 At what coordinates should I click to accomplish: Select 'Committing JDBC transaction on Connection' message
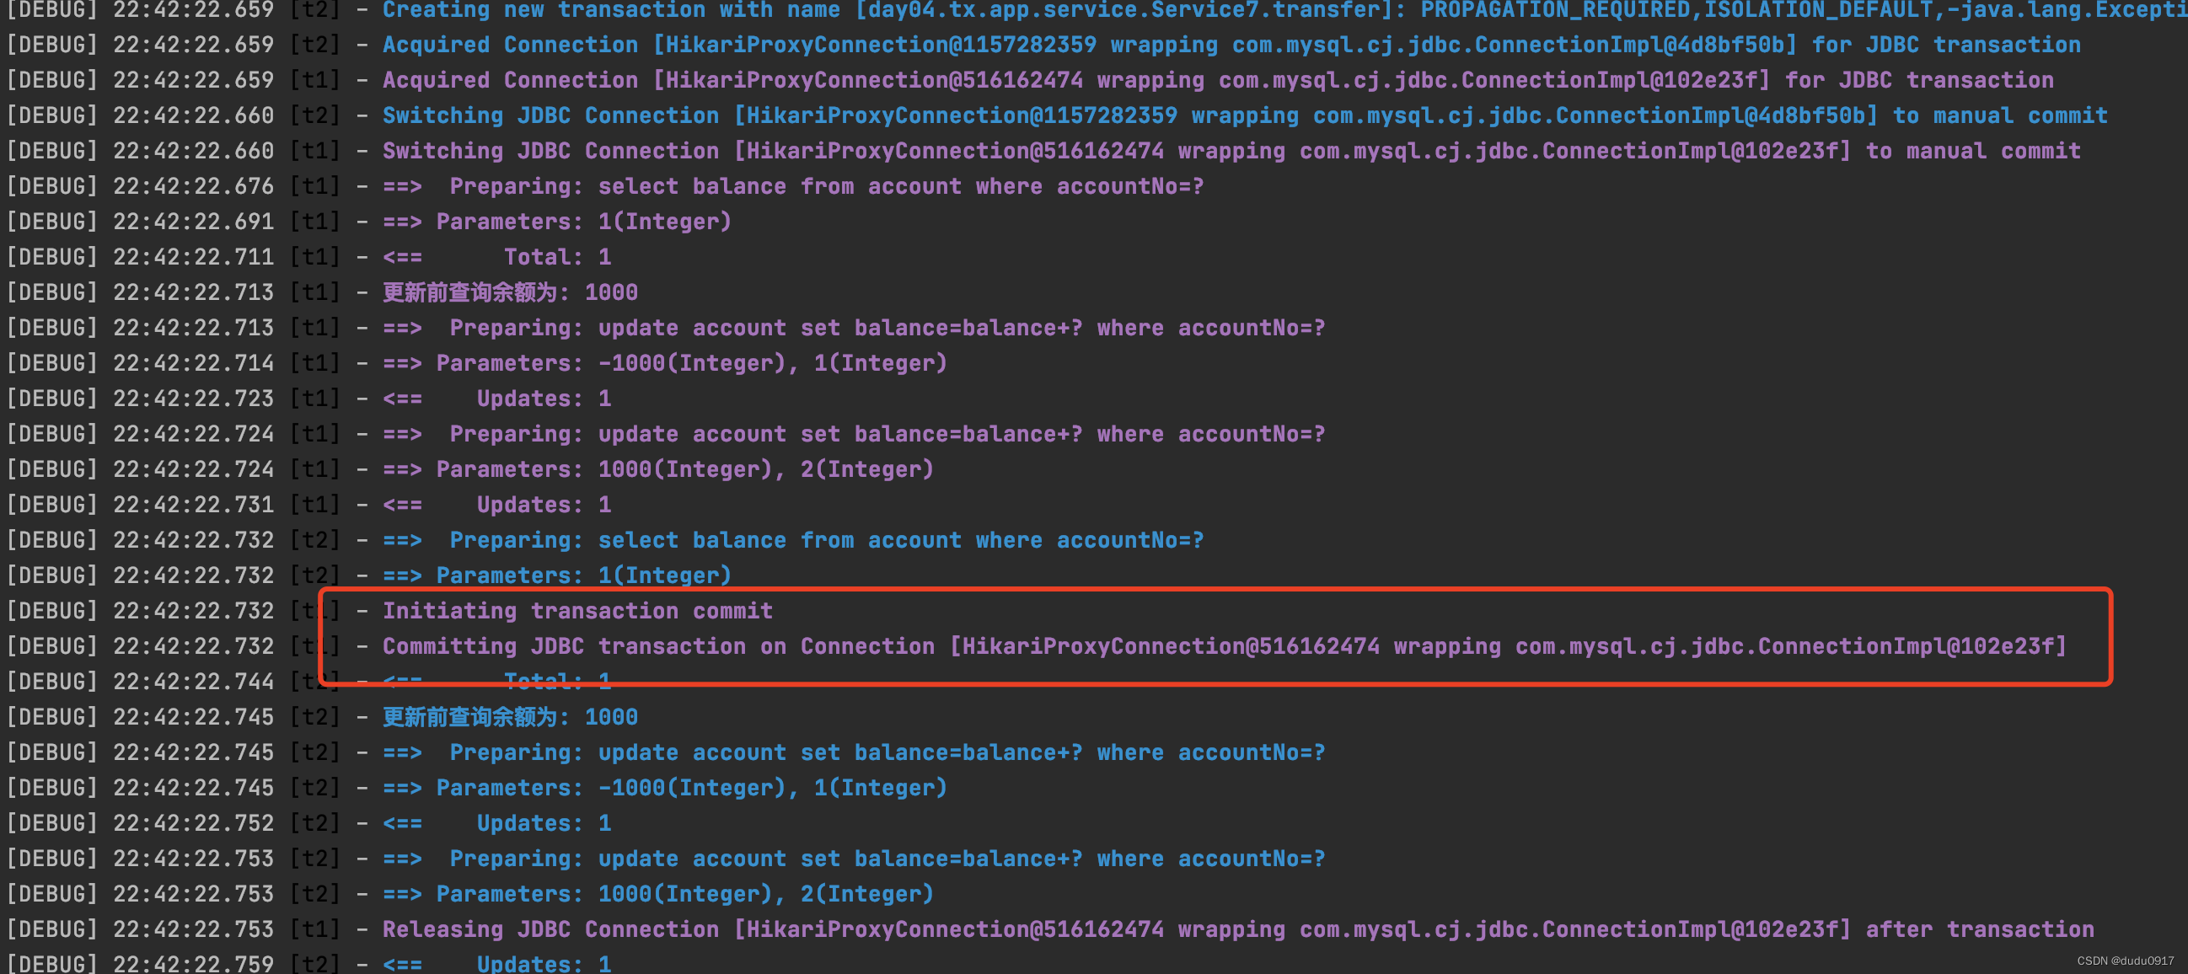coord(1225,647)
